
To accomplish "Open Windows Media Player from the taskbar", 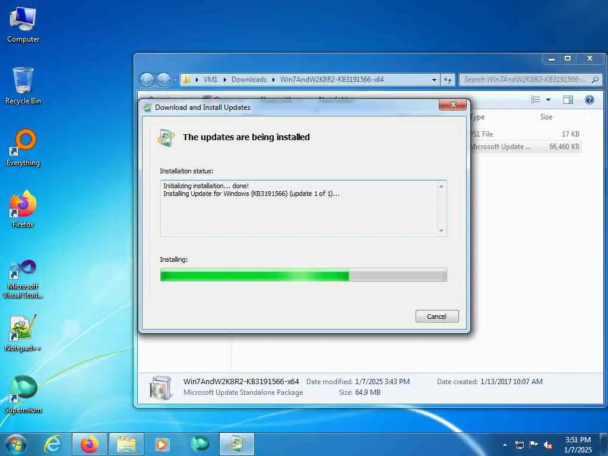I will pos(161,444).
